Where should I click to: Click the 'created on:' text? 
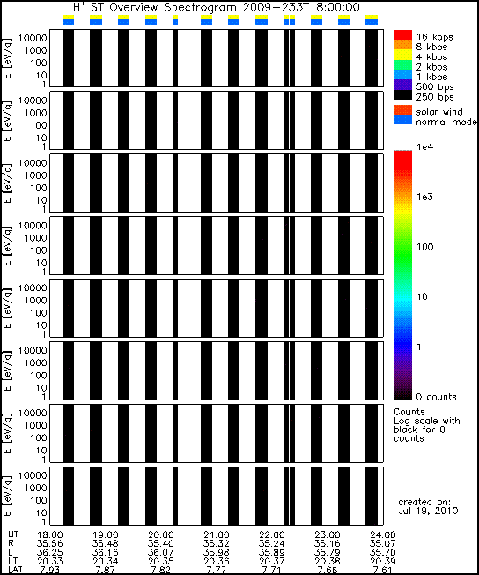coord(424,502)
